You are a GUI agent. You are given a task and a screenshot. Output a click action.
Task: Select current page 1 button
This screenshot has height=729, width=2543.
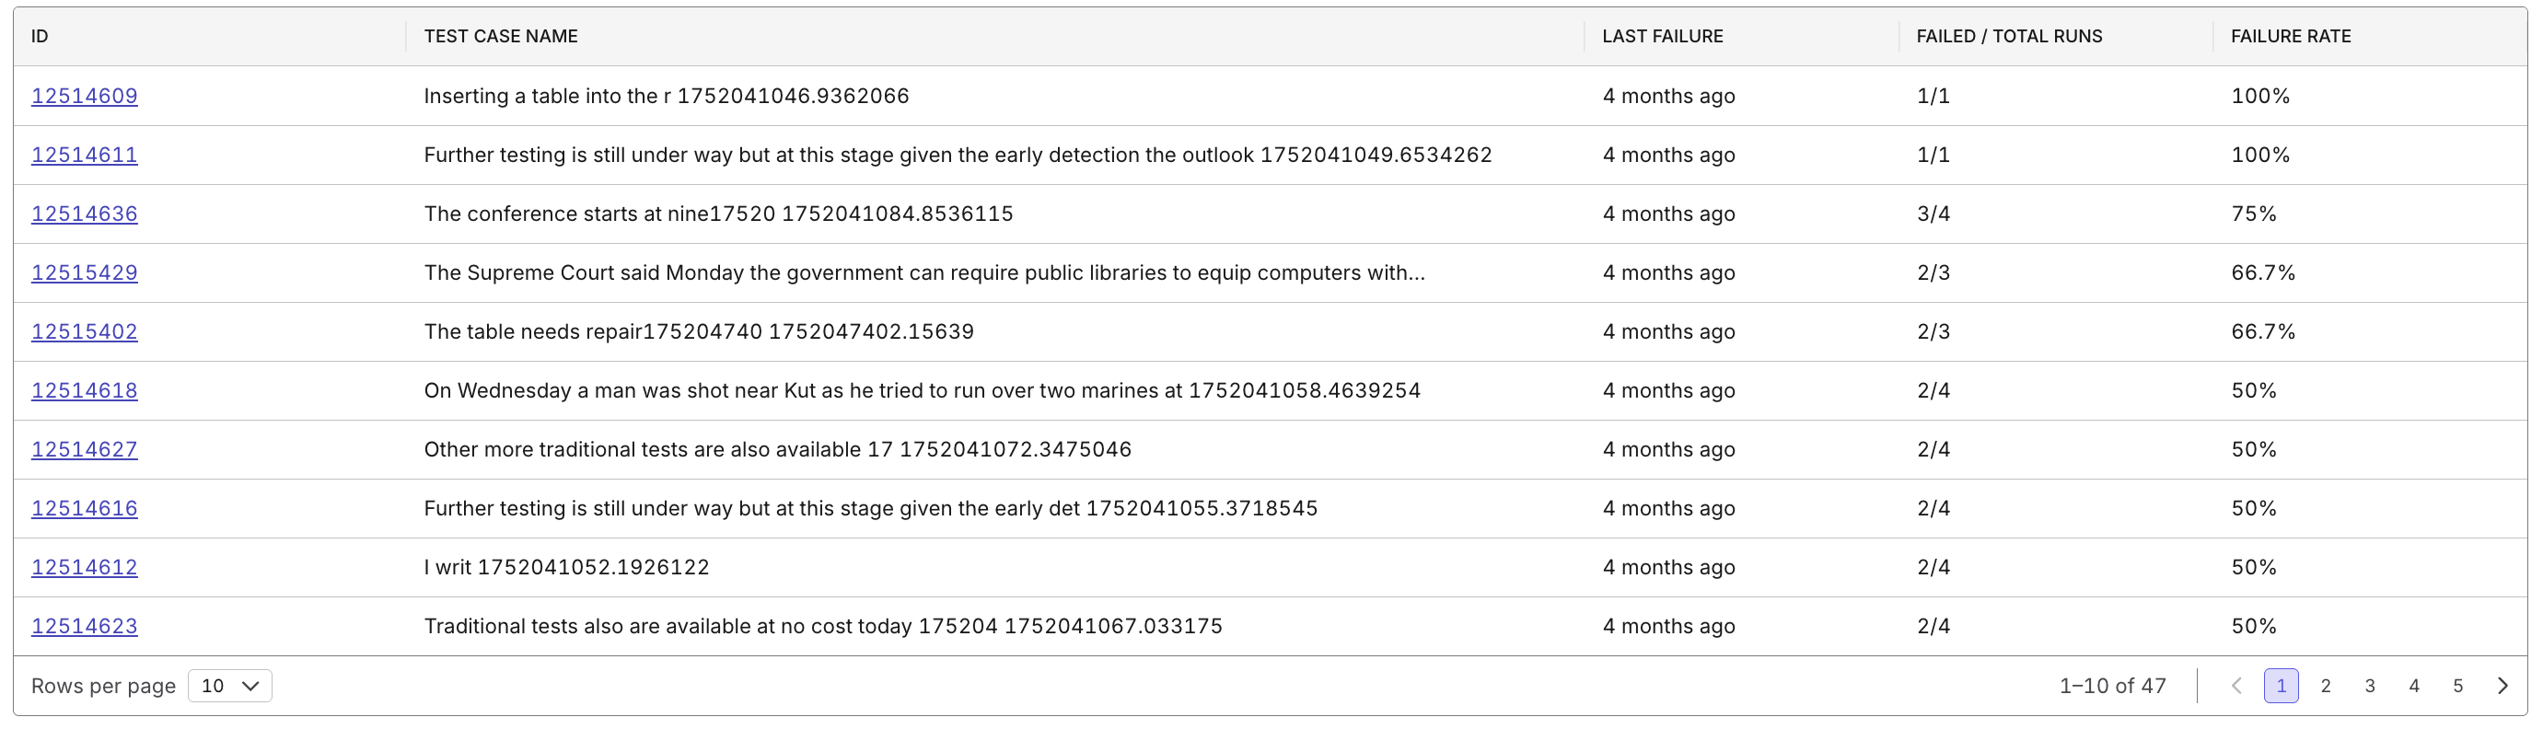2281,686
